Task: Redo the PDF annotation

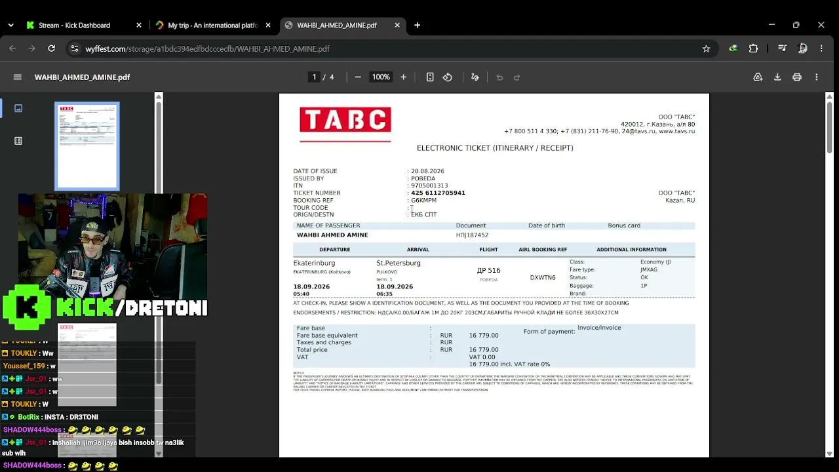Action: click(517, 77)
